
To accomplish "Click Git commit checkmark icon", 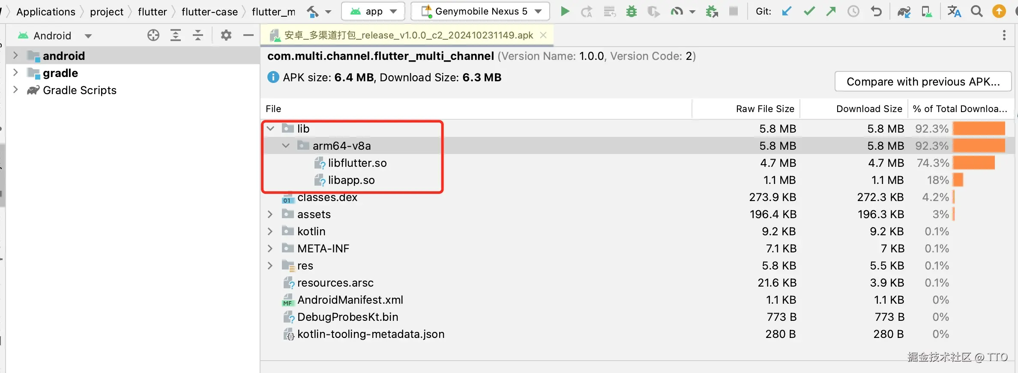I will [x=809, y=12].
